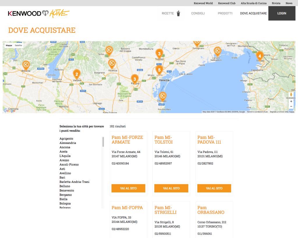The width and height of the screenshot is (298, 238).
Task: Select Belluno in the city list
Action: (65, 186)
